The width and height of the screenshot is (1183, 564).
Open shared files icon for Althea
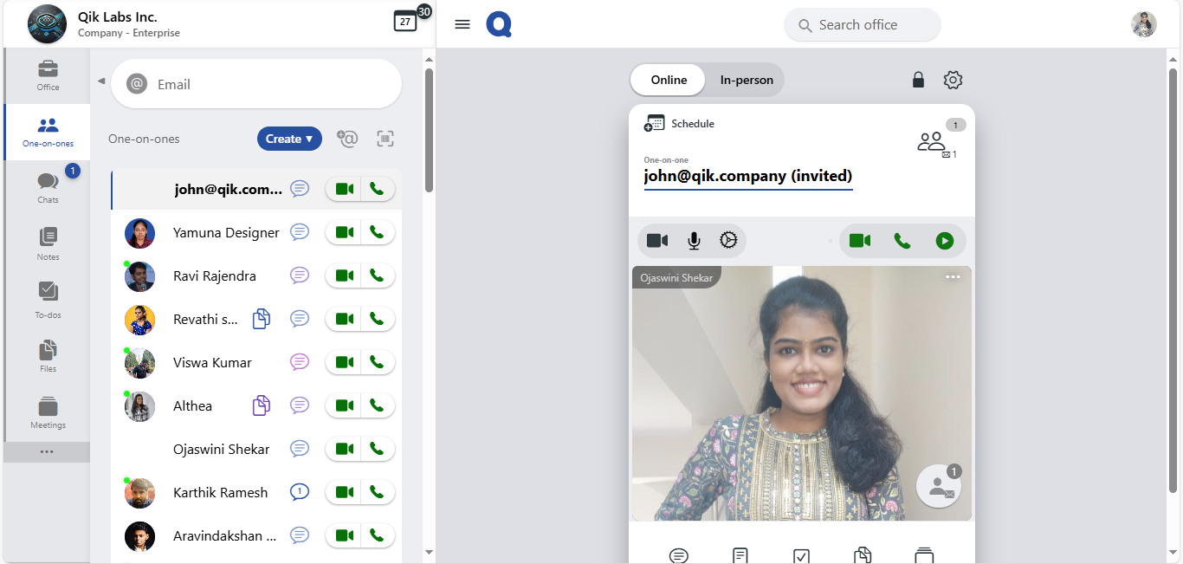tap(261, 405)
